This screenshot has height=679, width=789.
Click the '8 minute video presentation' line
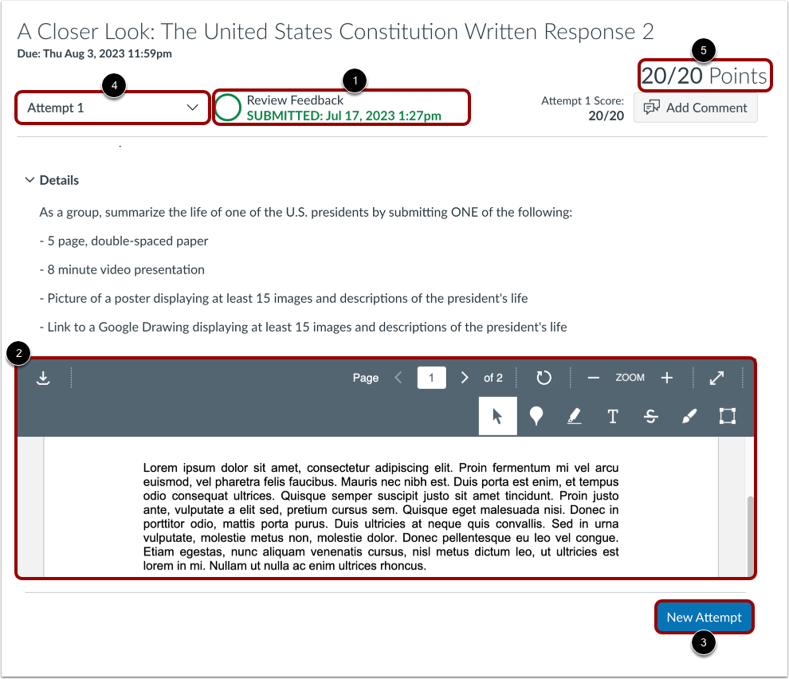(122, 270)
